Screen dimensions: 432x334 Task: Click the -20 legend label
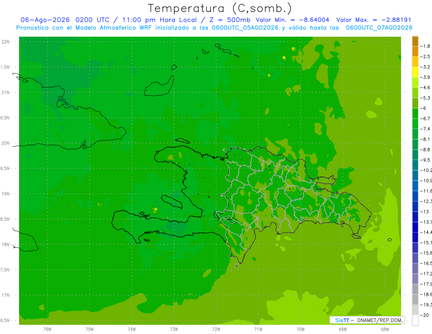[425, 315]
